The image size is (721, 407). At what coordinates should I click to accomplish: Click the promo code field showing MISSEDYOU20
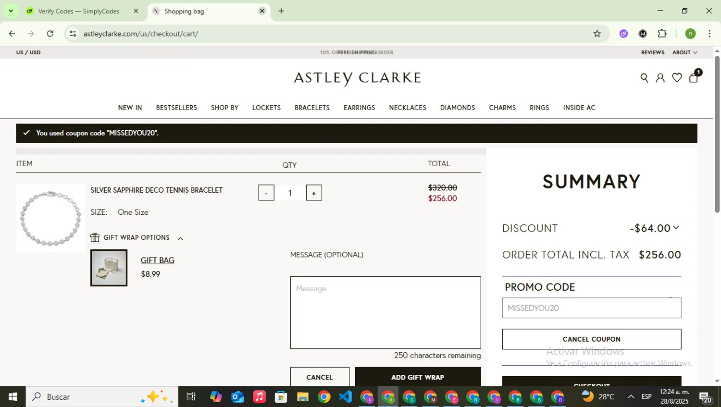[592, 308]
